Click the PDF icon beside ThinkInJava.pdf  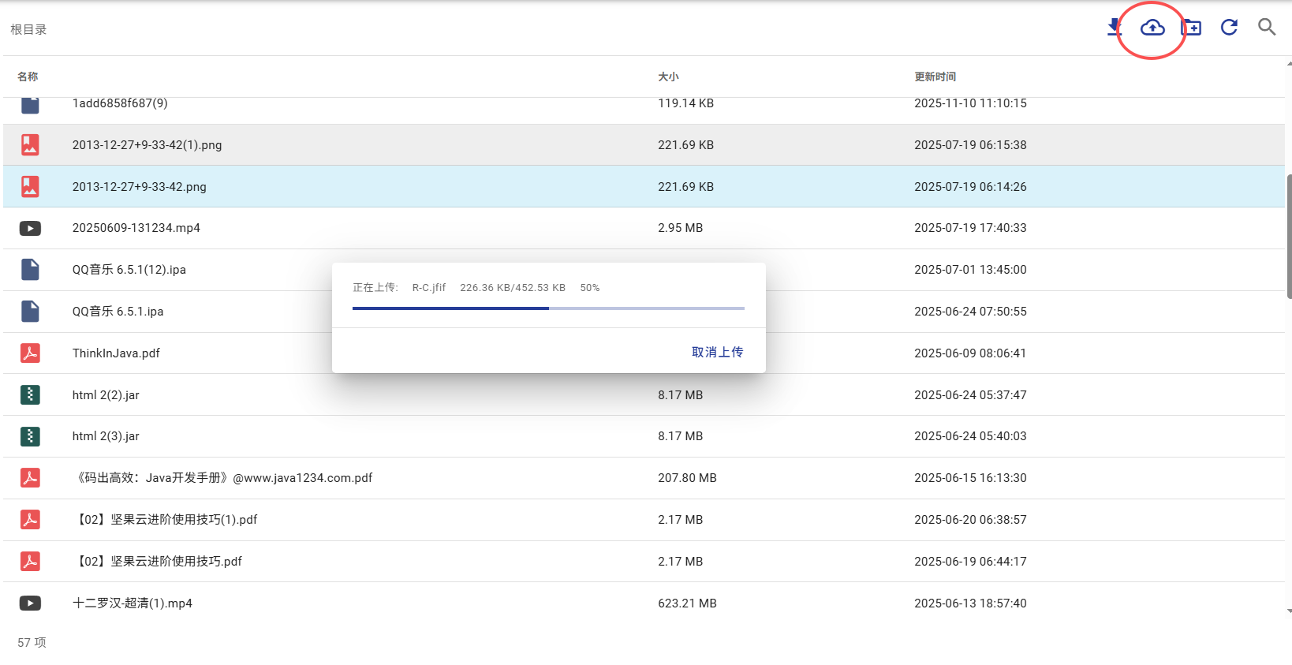tap(30, 353)
